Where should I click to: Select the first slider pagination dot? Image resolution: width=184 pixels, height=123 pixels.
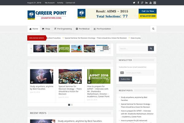tap(69, 105)
